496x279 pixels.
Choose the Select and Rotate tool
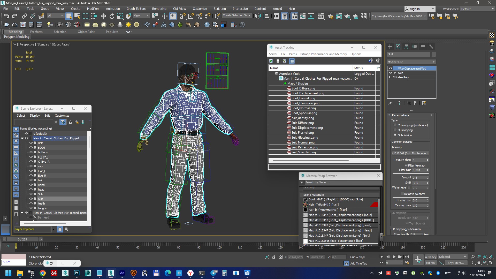coord(112,16)
